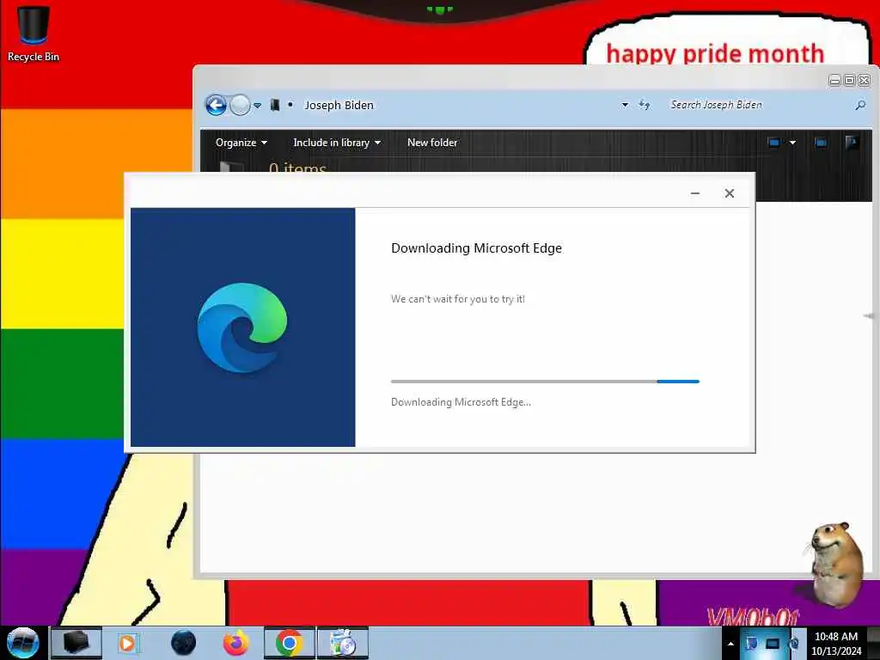Show hidden system tray icons

pyautogui.click(x=730, y=643)
